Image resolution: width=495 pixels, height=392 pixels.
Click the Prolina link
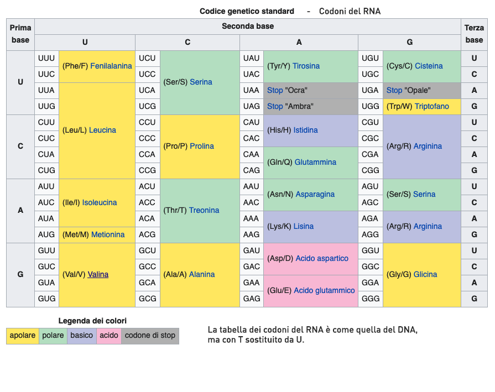tap(201, 146)
